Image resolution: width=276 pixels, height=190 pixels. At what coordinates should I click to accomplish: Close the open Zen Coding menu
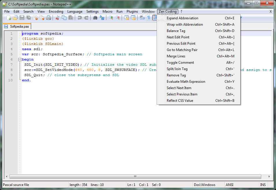[x=168, y=12]
